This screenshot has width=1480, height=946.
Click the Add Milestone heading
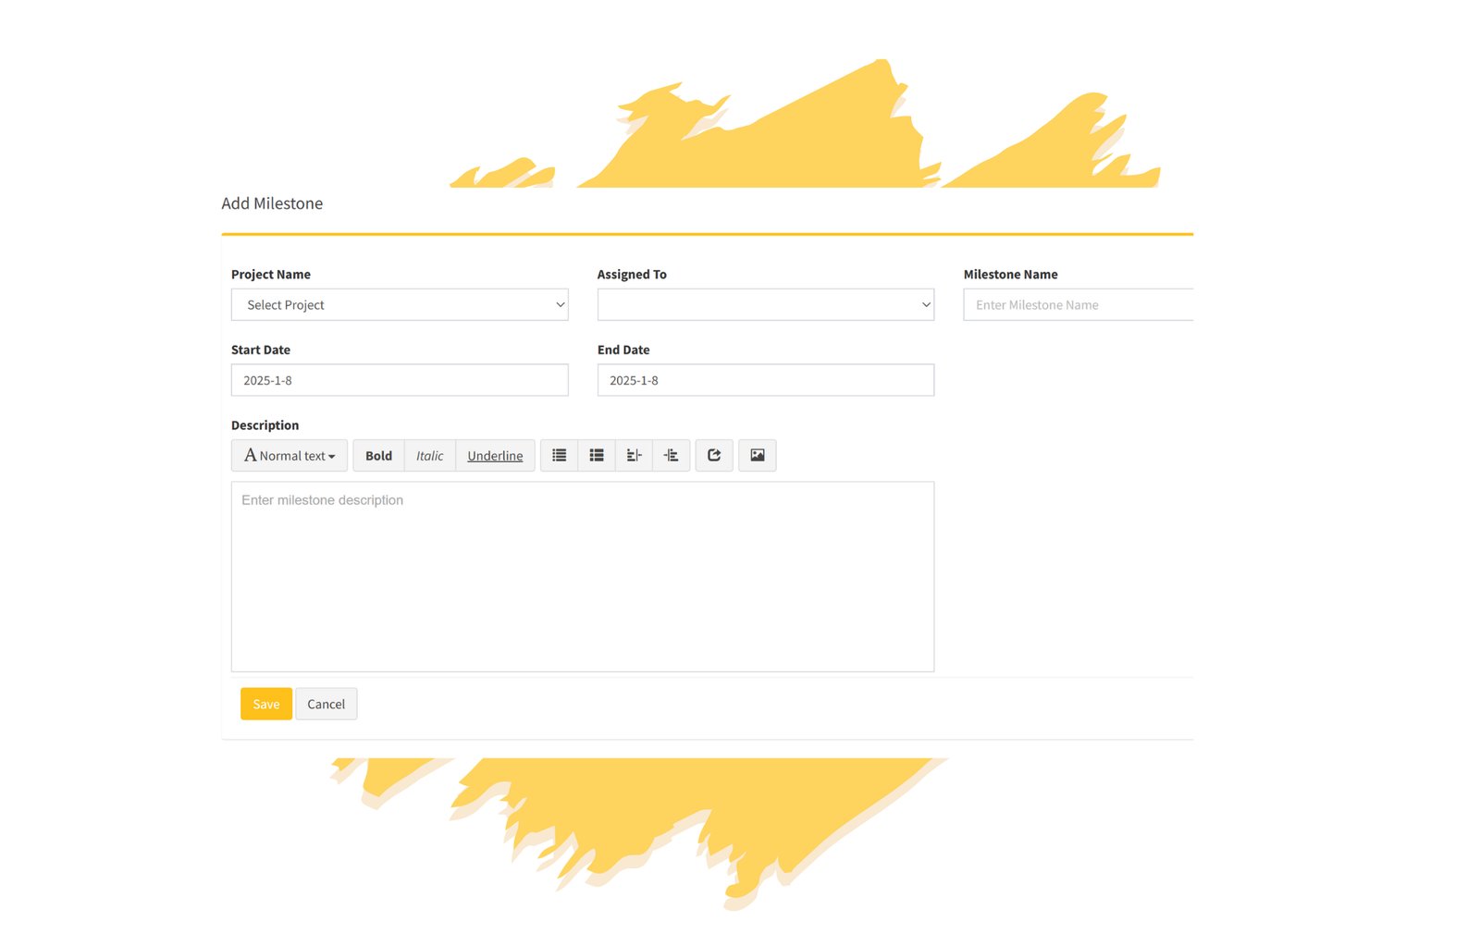[x=272, y=203]
